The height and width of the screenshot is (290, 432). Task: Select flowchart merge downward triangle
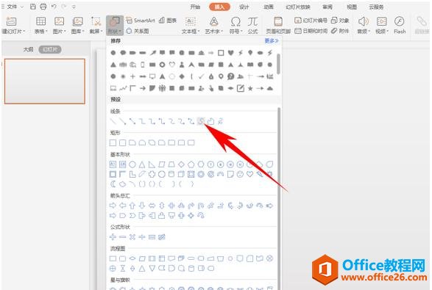click(152, 268)
